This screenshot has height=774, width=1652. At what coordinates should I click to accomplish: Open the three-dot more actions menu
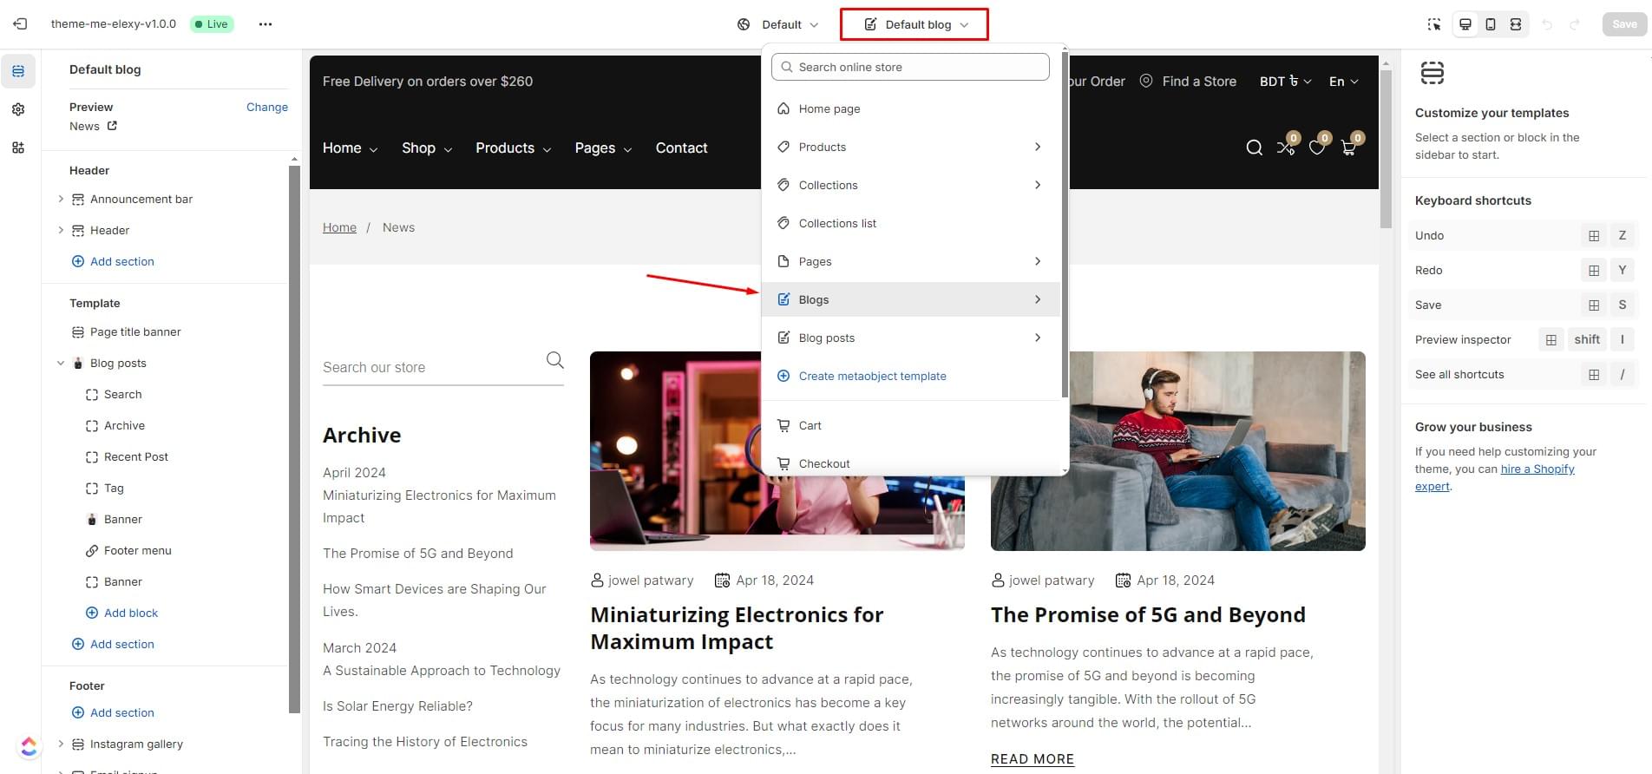(265, 24)
